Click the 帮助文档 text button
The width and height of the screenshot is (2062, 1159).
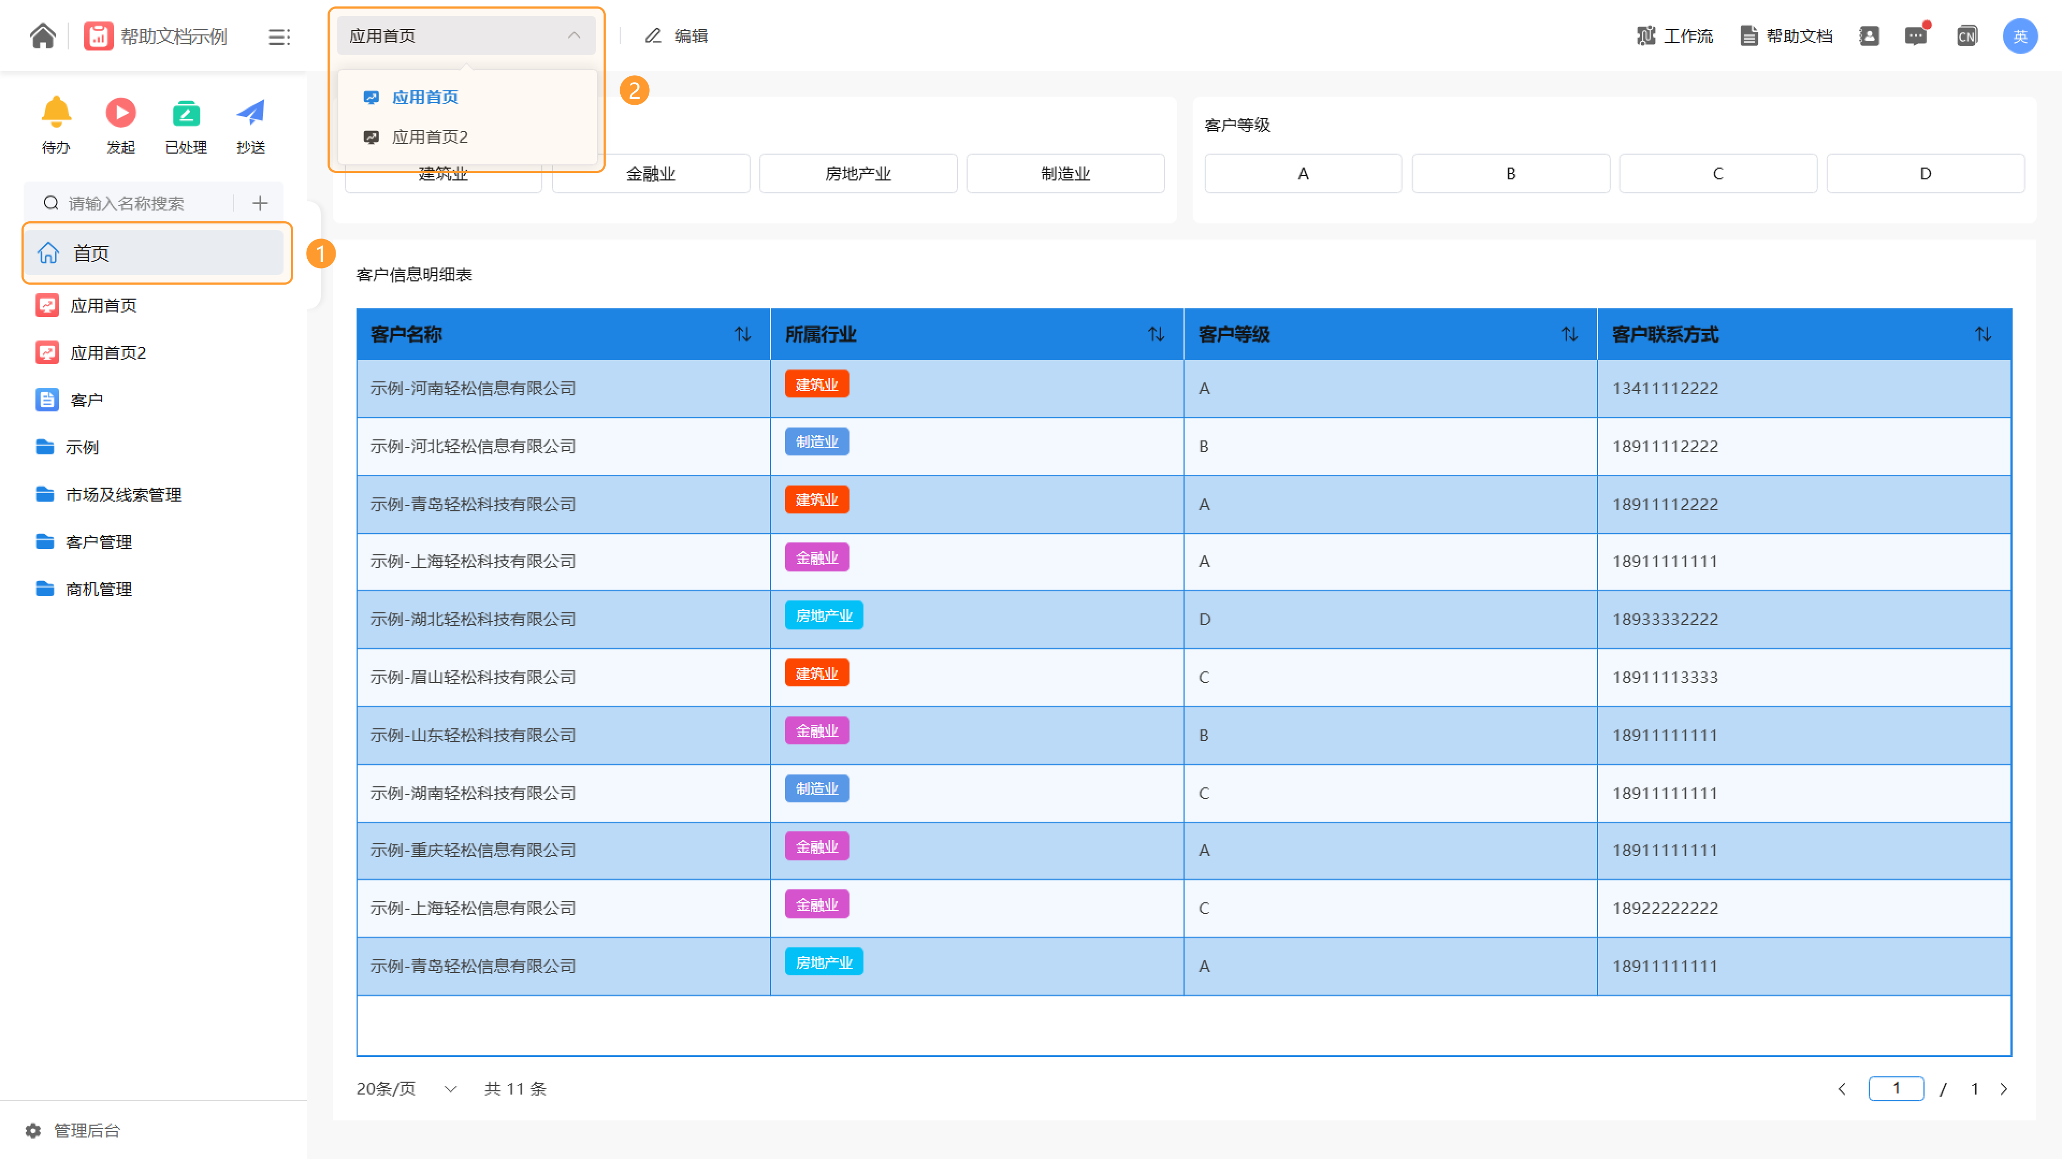[1799, 36]
